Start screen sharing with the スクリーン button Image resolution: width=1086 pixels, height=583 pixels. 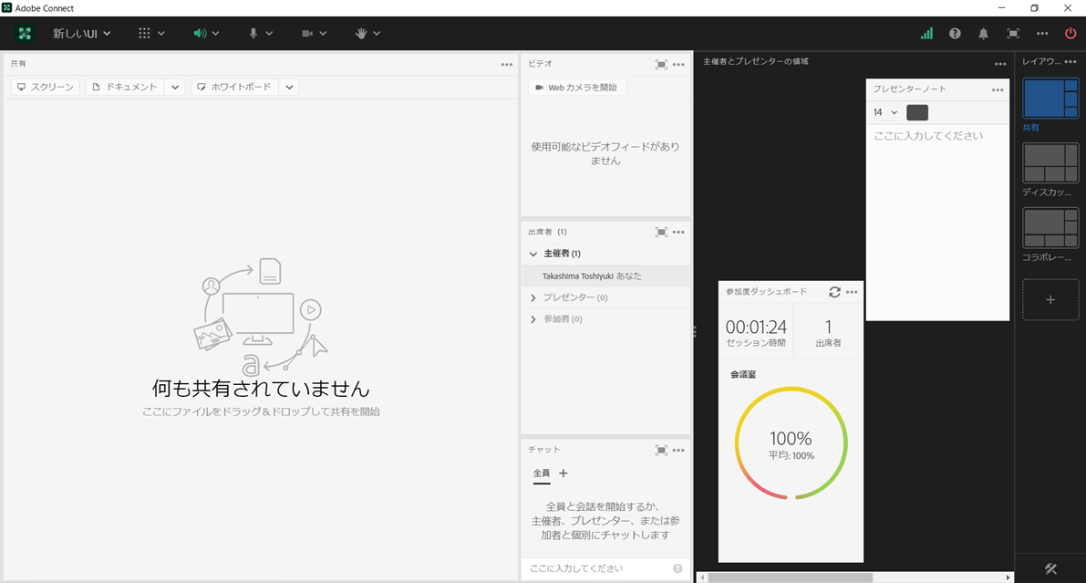point(42,87)
